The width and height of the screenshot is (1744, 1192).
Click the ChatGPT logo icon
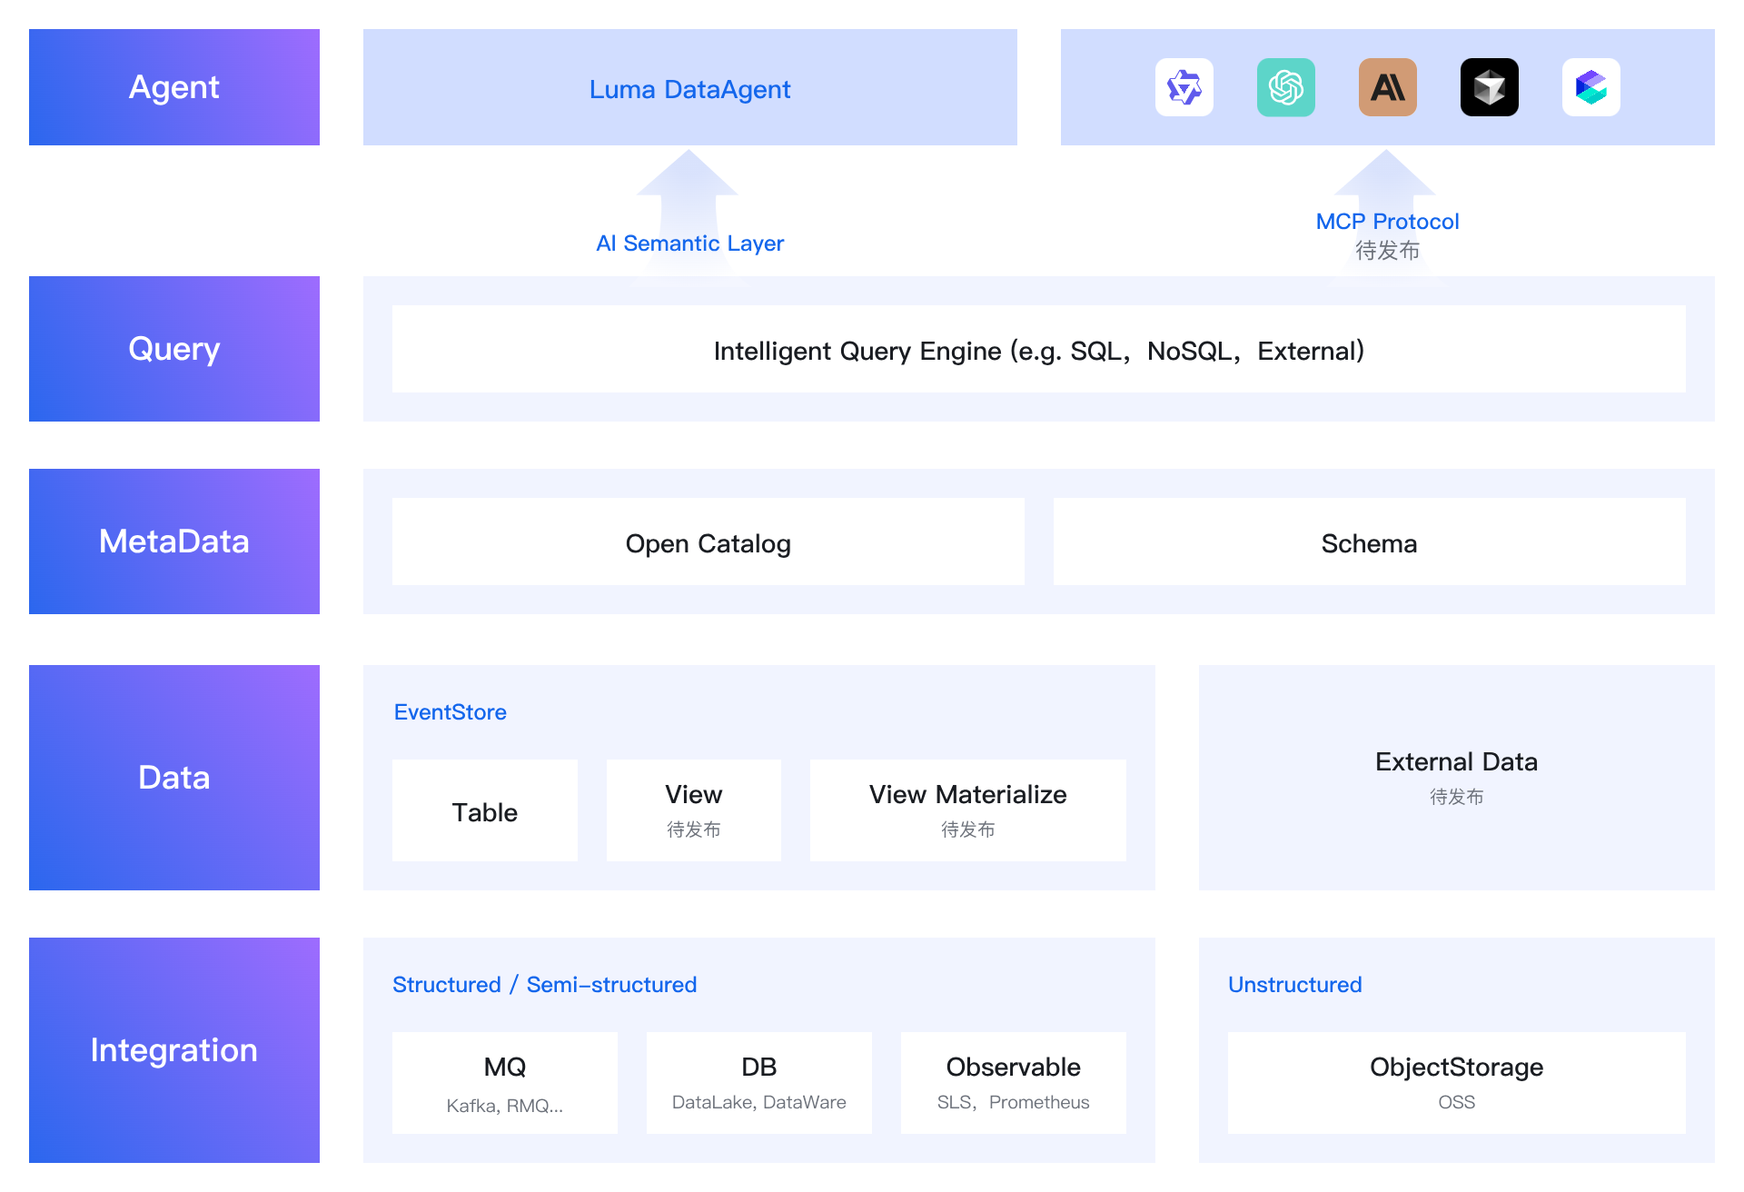point(1285,87)
